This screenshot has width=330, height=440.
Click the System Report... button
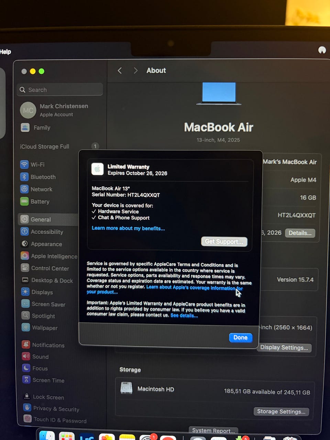coord(213,430)
